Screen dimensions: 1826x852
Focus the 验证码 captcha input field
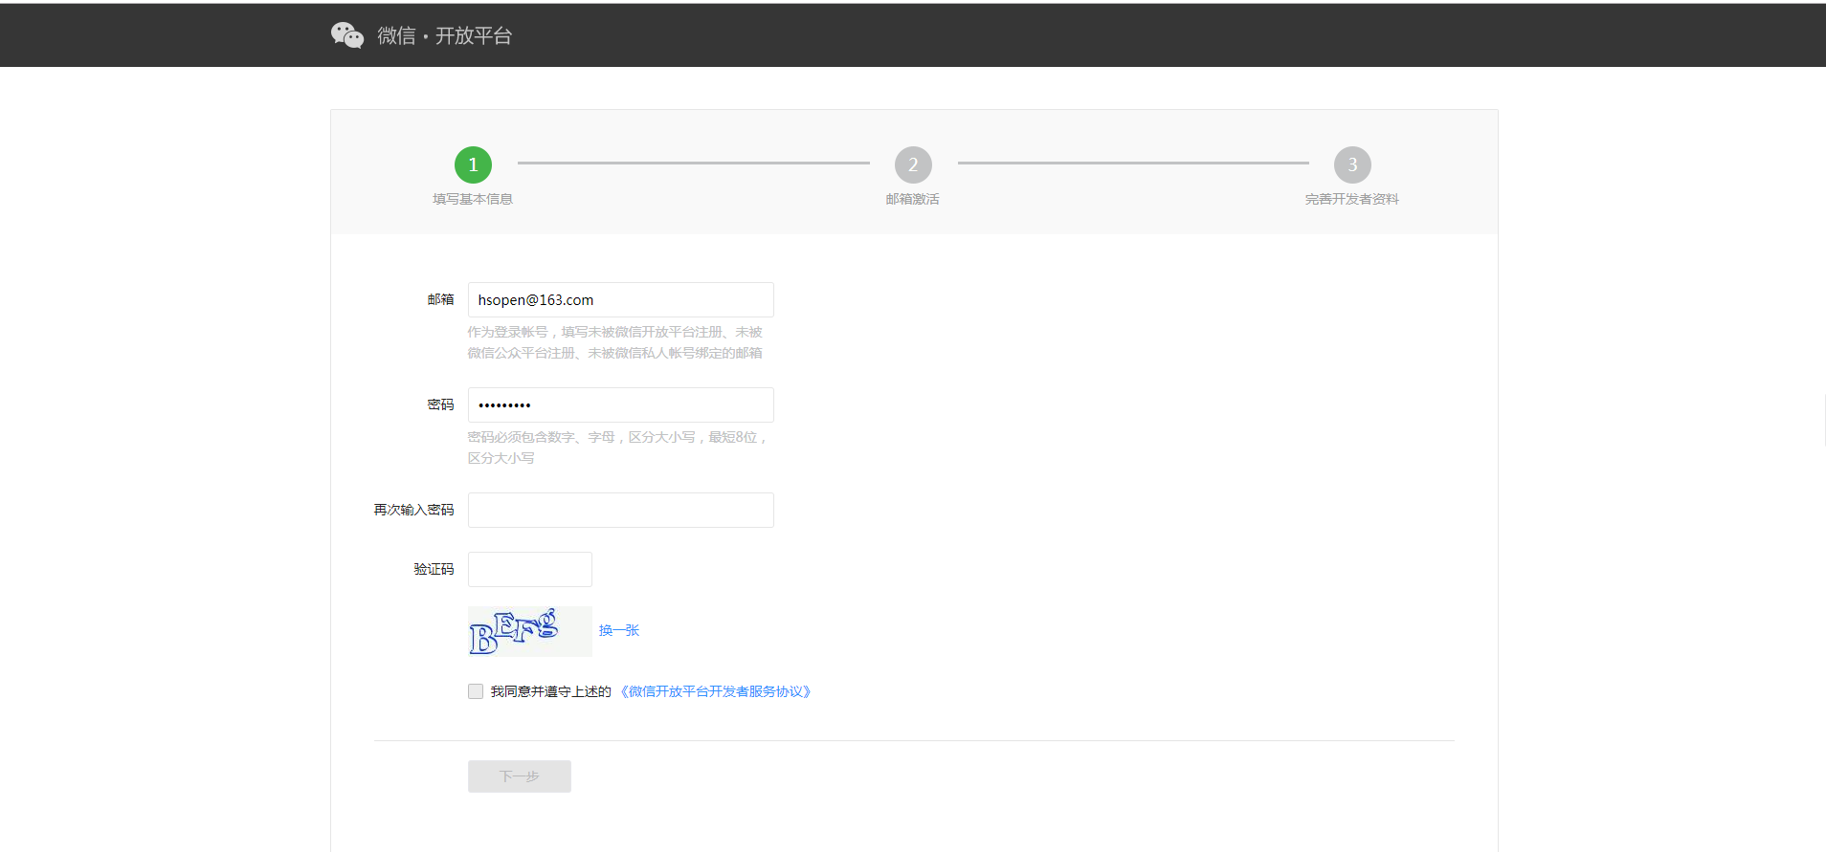click(x=529, y=569)
